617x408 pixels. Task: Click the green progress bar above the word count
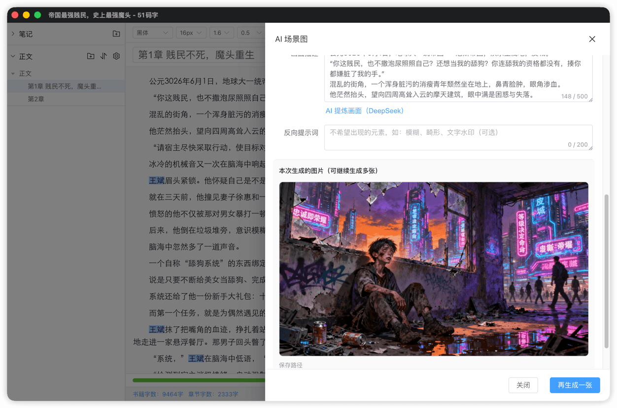tap(197, 379)
